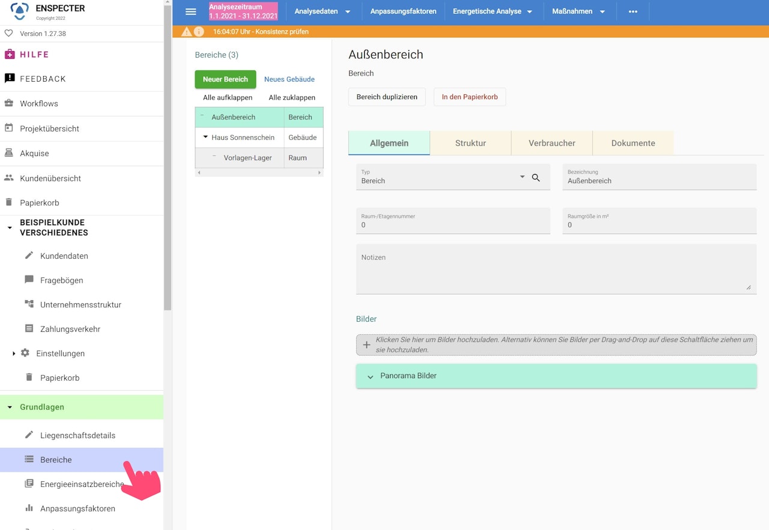
Task: Open HILFE medical kit icon
Action: (x=9, y=54)
